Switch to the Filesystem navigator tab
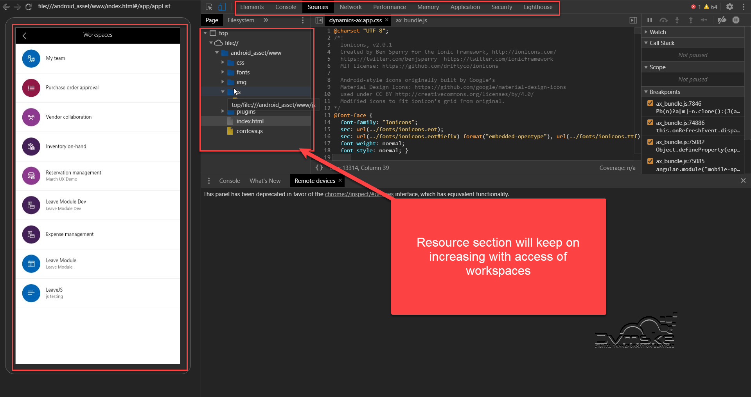The image size is (751, 397). [241, 20]
